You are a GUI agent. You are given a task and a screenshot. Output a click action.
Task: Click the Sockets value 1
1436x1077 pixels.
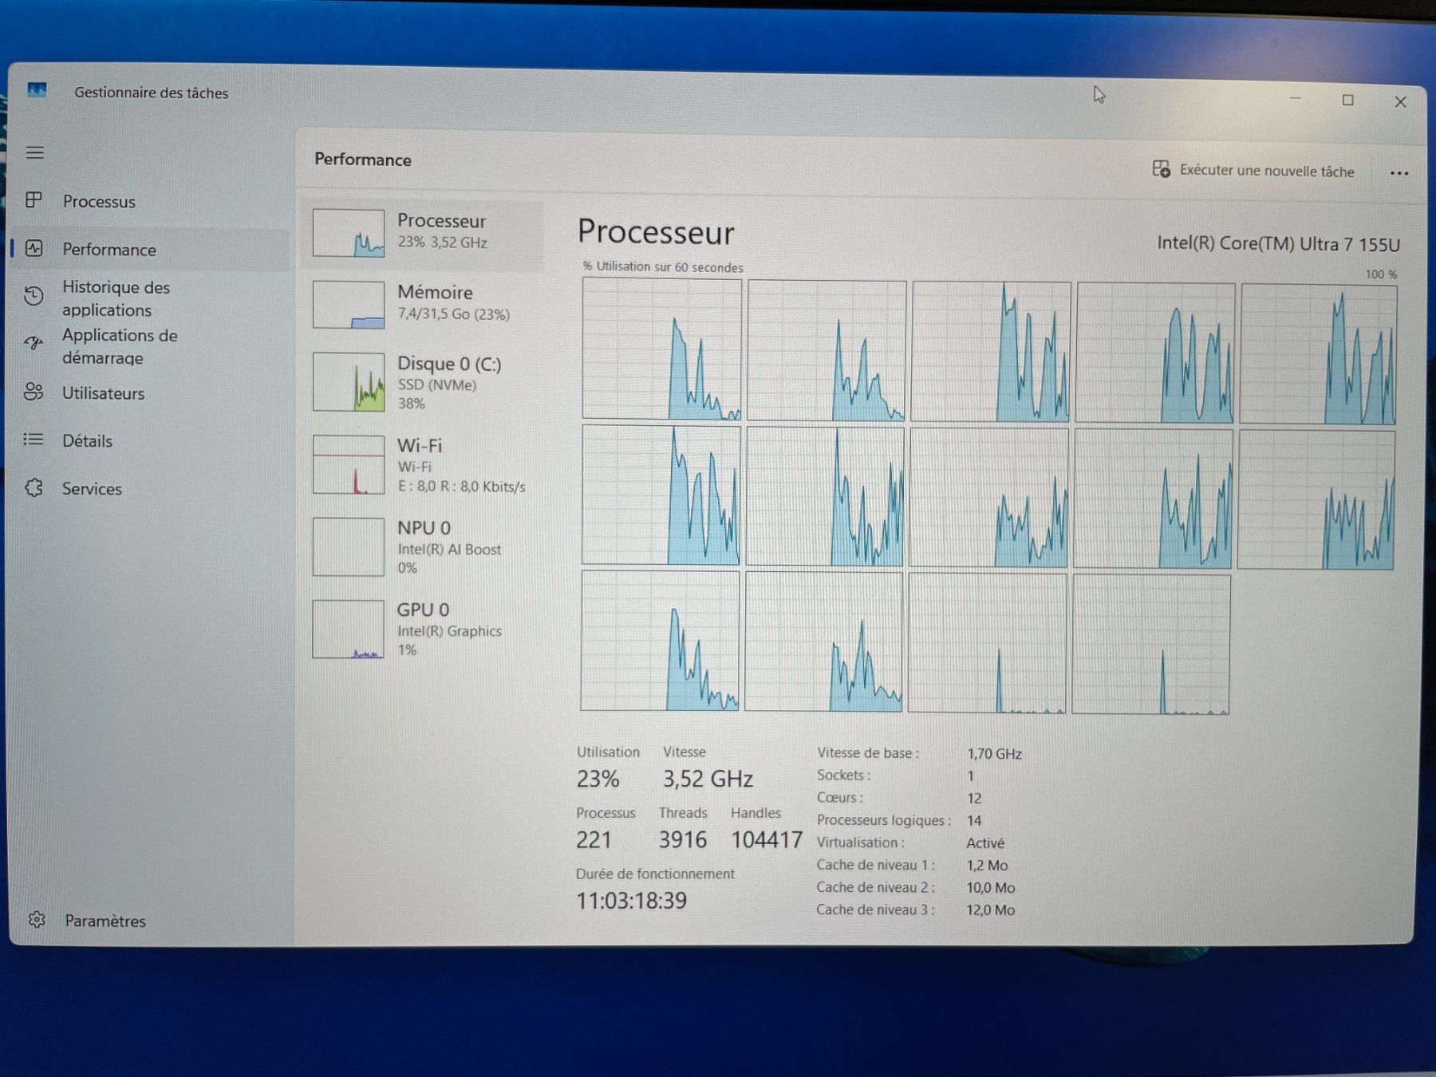coord(971,775)
